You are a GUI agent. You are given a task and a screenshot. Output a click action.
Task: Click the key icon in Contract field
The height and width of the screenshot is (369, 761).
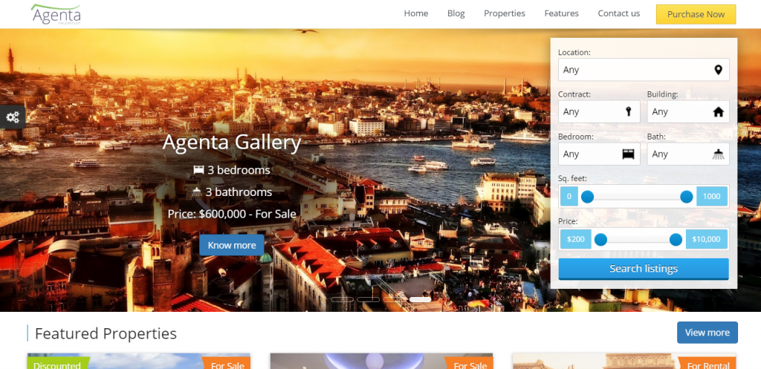click(629, 111)
